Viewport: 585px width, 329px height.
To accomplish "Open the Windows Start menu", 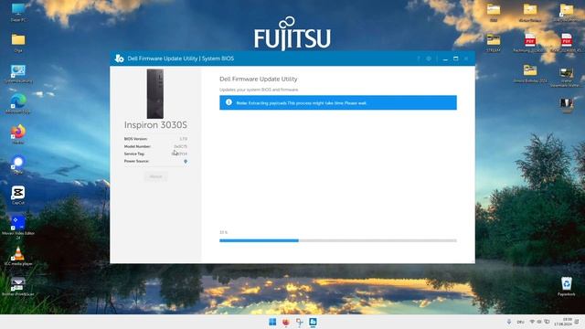I will click(272, 322).
